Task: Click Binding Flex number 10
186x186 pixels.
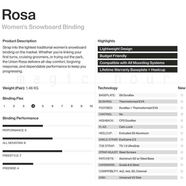Action: pyautogui.click(x=91, y=106)
